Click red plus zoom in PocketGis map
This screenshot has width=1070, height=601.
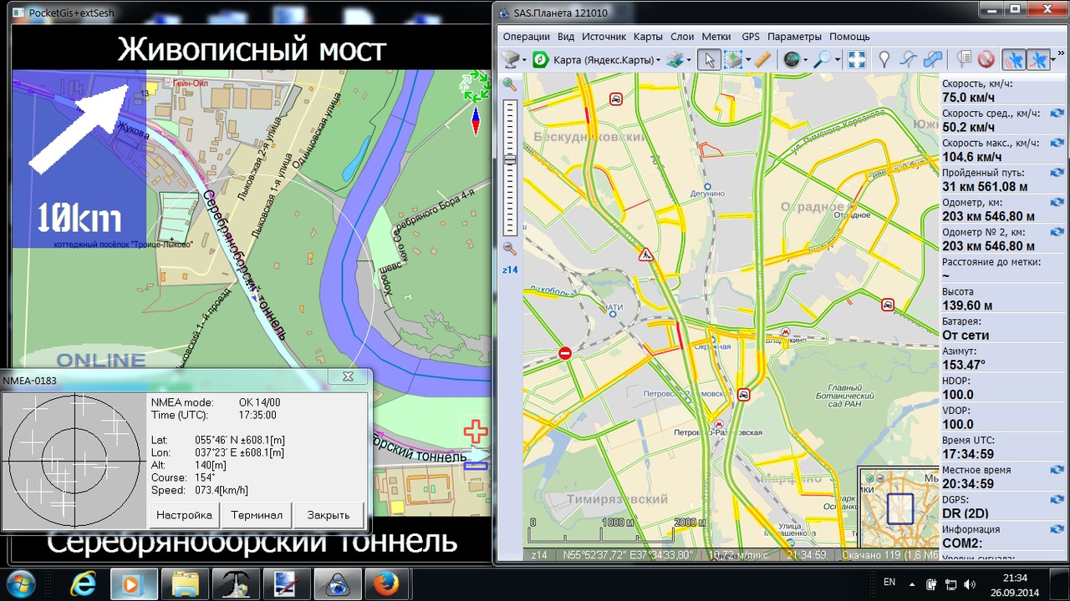point(476,432)
